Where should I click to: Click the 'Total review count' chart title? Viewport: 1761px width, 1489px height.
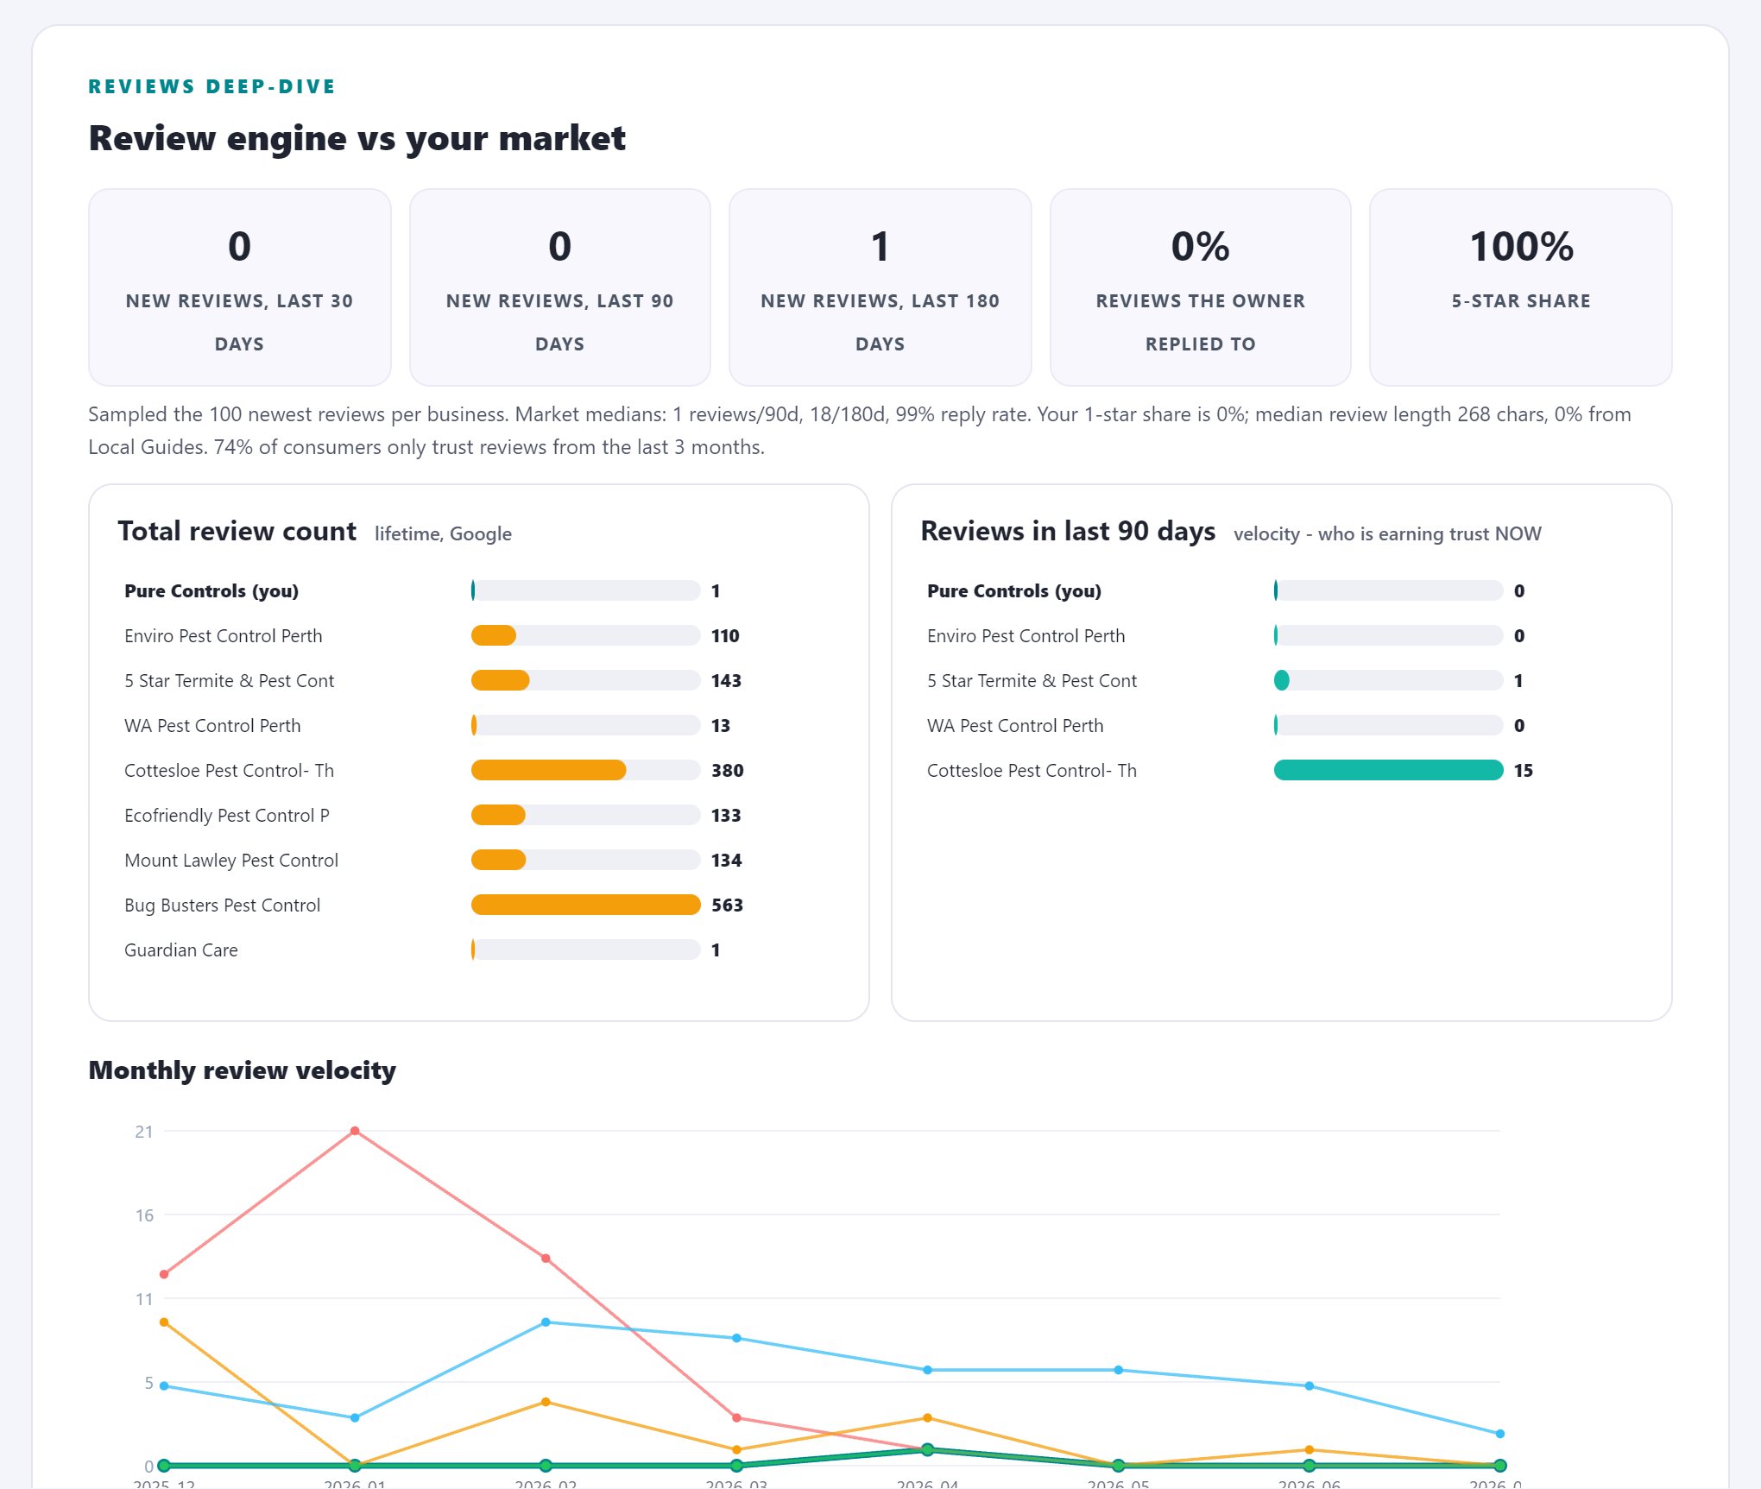coord(237,531)
